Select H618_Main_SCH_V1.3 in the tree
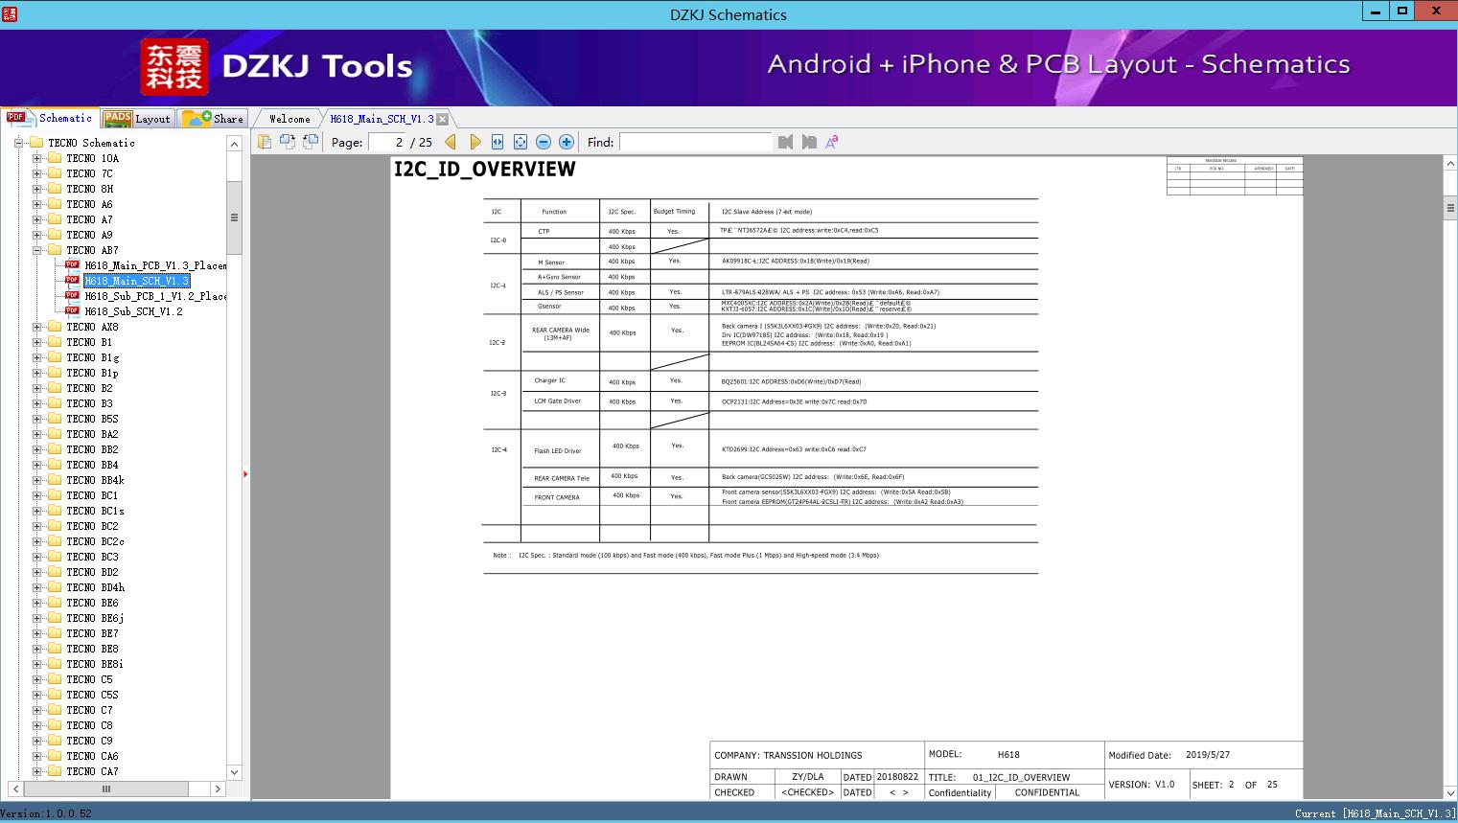The image size is (1458, 823). tap(137, 281)
